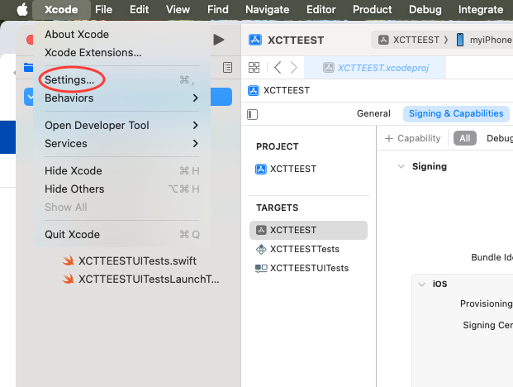Choose Hide Others

pos(121,189)
